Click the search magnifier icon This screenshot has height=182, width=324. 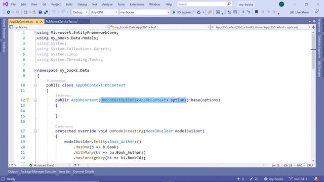click(229, 4)
